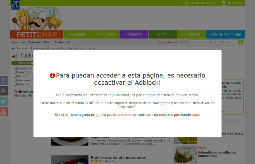This screenshot has height=164, width=255.
Task: Select the Aperitivo category
Action: 18,42
